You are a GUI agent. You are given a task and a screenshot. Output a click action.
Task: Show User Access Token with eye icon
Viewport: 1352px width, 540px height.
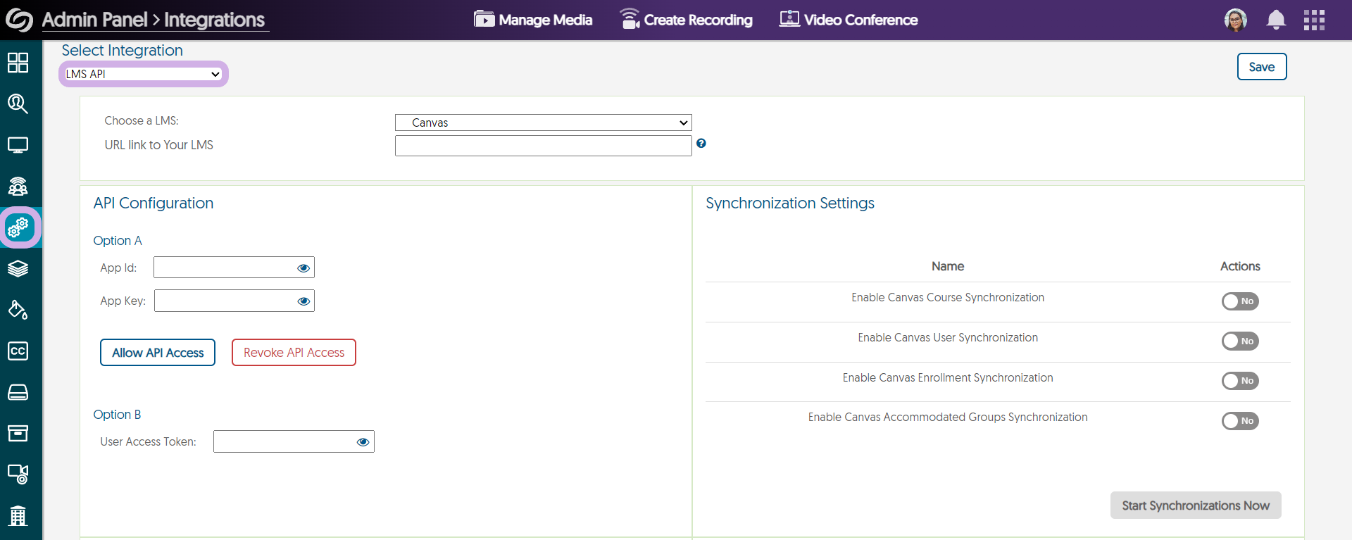(363, 442)
